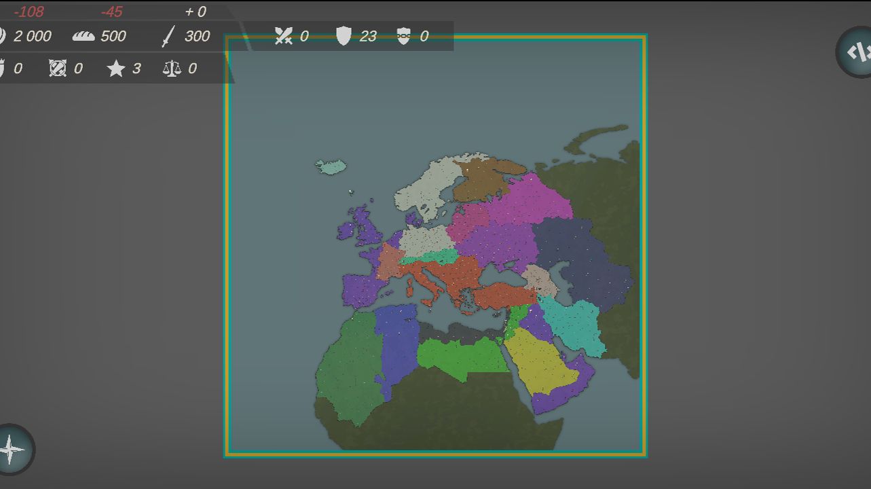
Task: Select the light teal Iceland island
Action: tap(331, 166)
